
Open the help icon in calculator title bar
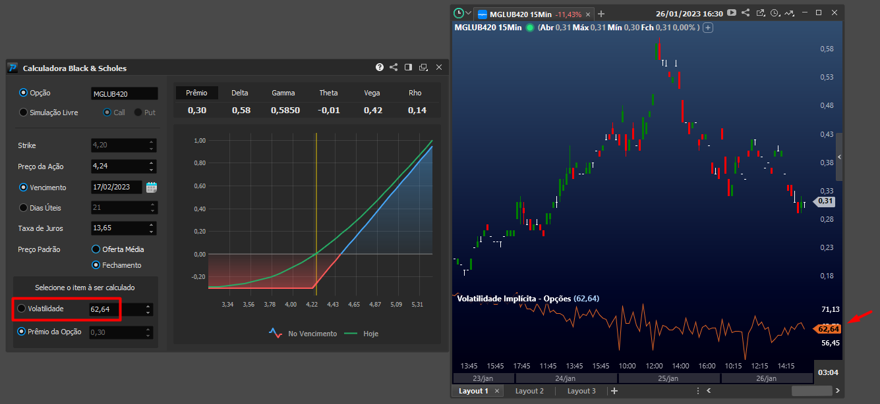(x=380, y=67)
